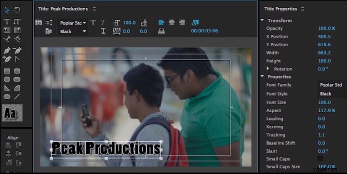347x174 pixels.
Task: Pick the Clipped Corner Rectangle tool
Action: pyautogui.click(x=7, y=79)
